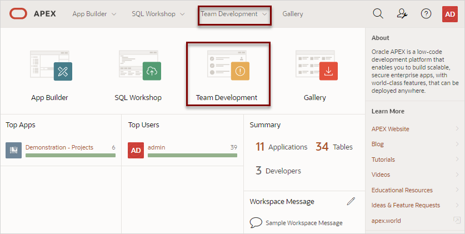Image resolution: width=465 pixels, height=234 pixels.
Task: Open the Educational Resources link
Action: 402,190
